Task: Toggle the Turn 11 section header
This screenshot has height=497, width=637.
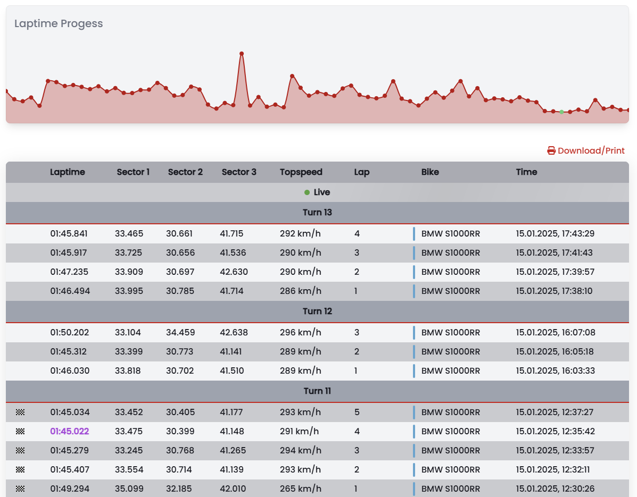Action: pos(317,391)
